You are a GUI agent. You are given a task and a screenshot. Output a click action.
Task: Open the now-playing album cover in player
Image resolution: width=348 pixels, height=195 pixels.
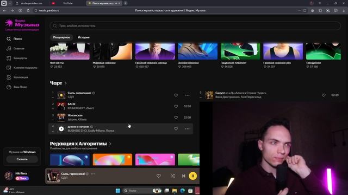[53, 176]
